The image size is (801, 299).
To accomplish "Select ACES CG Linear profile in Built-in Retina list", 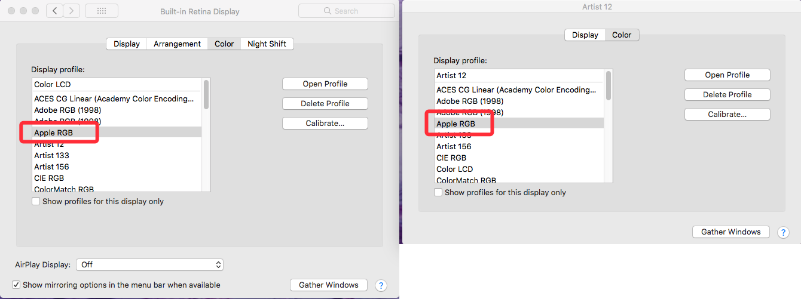I will (117, 98).
